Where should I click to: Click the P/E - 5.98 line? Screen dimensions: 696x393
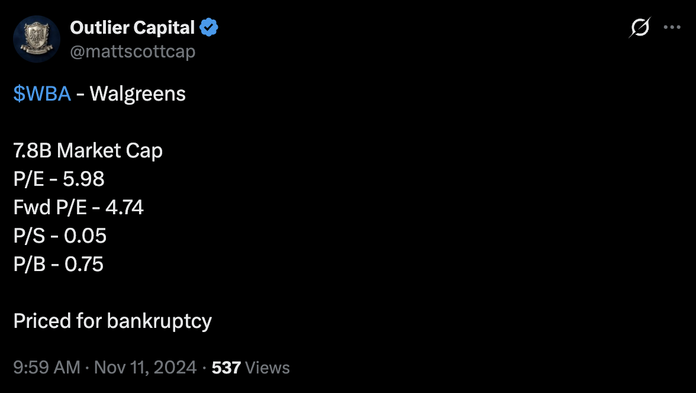59,179
